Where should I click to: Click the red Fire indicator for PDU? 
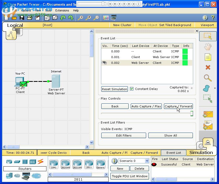tap(154, 164)
